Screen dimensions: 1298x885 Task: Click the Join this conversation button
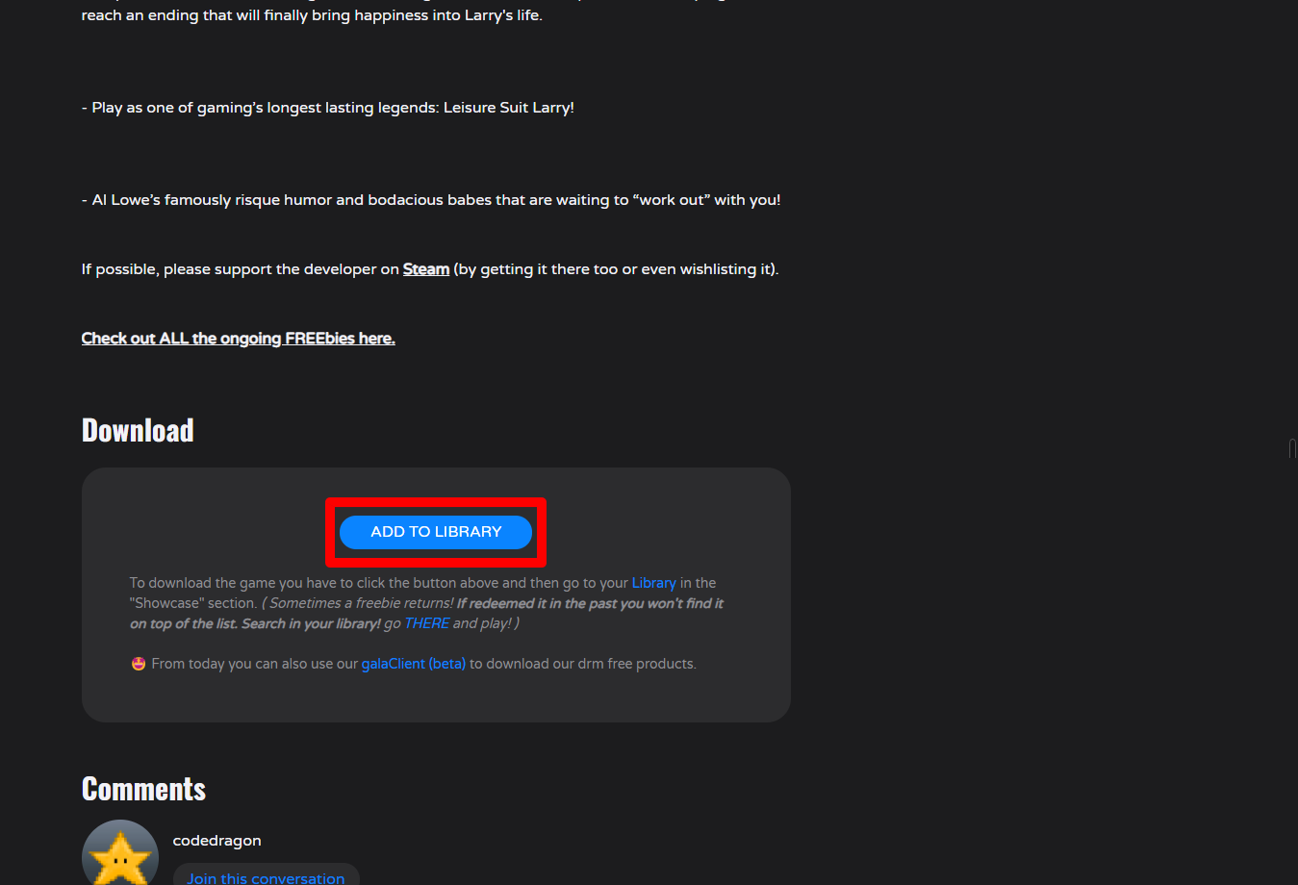tap(266, 876)
